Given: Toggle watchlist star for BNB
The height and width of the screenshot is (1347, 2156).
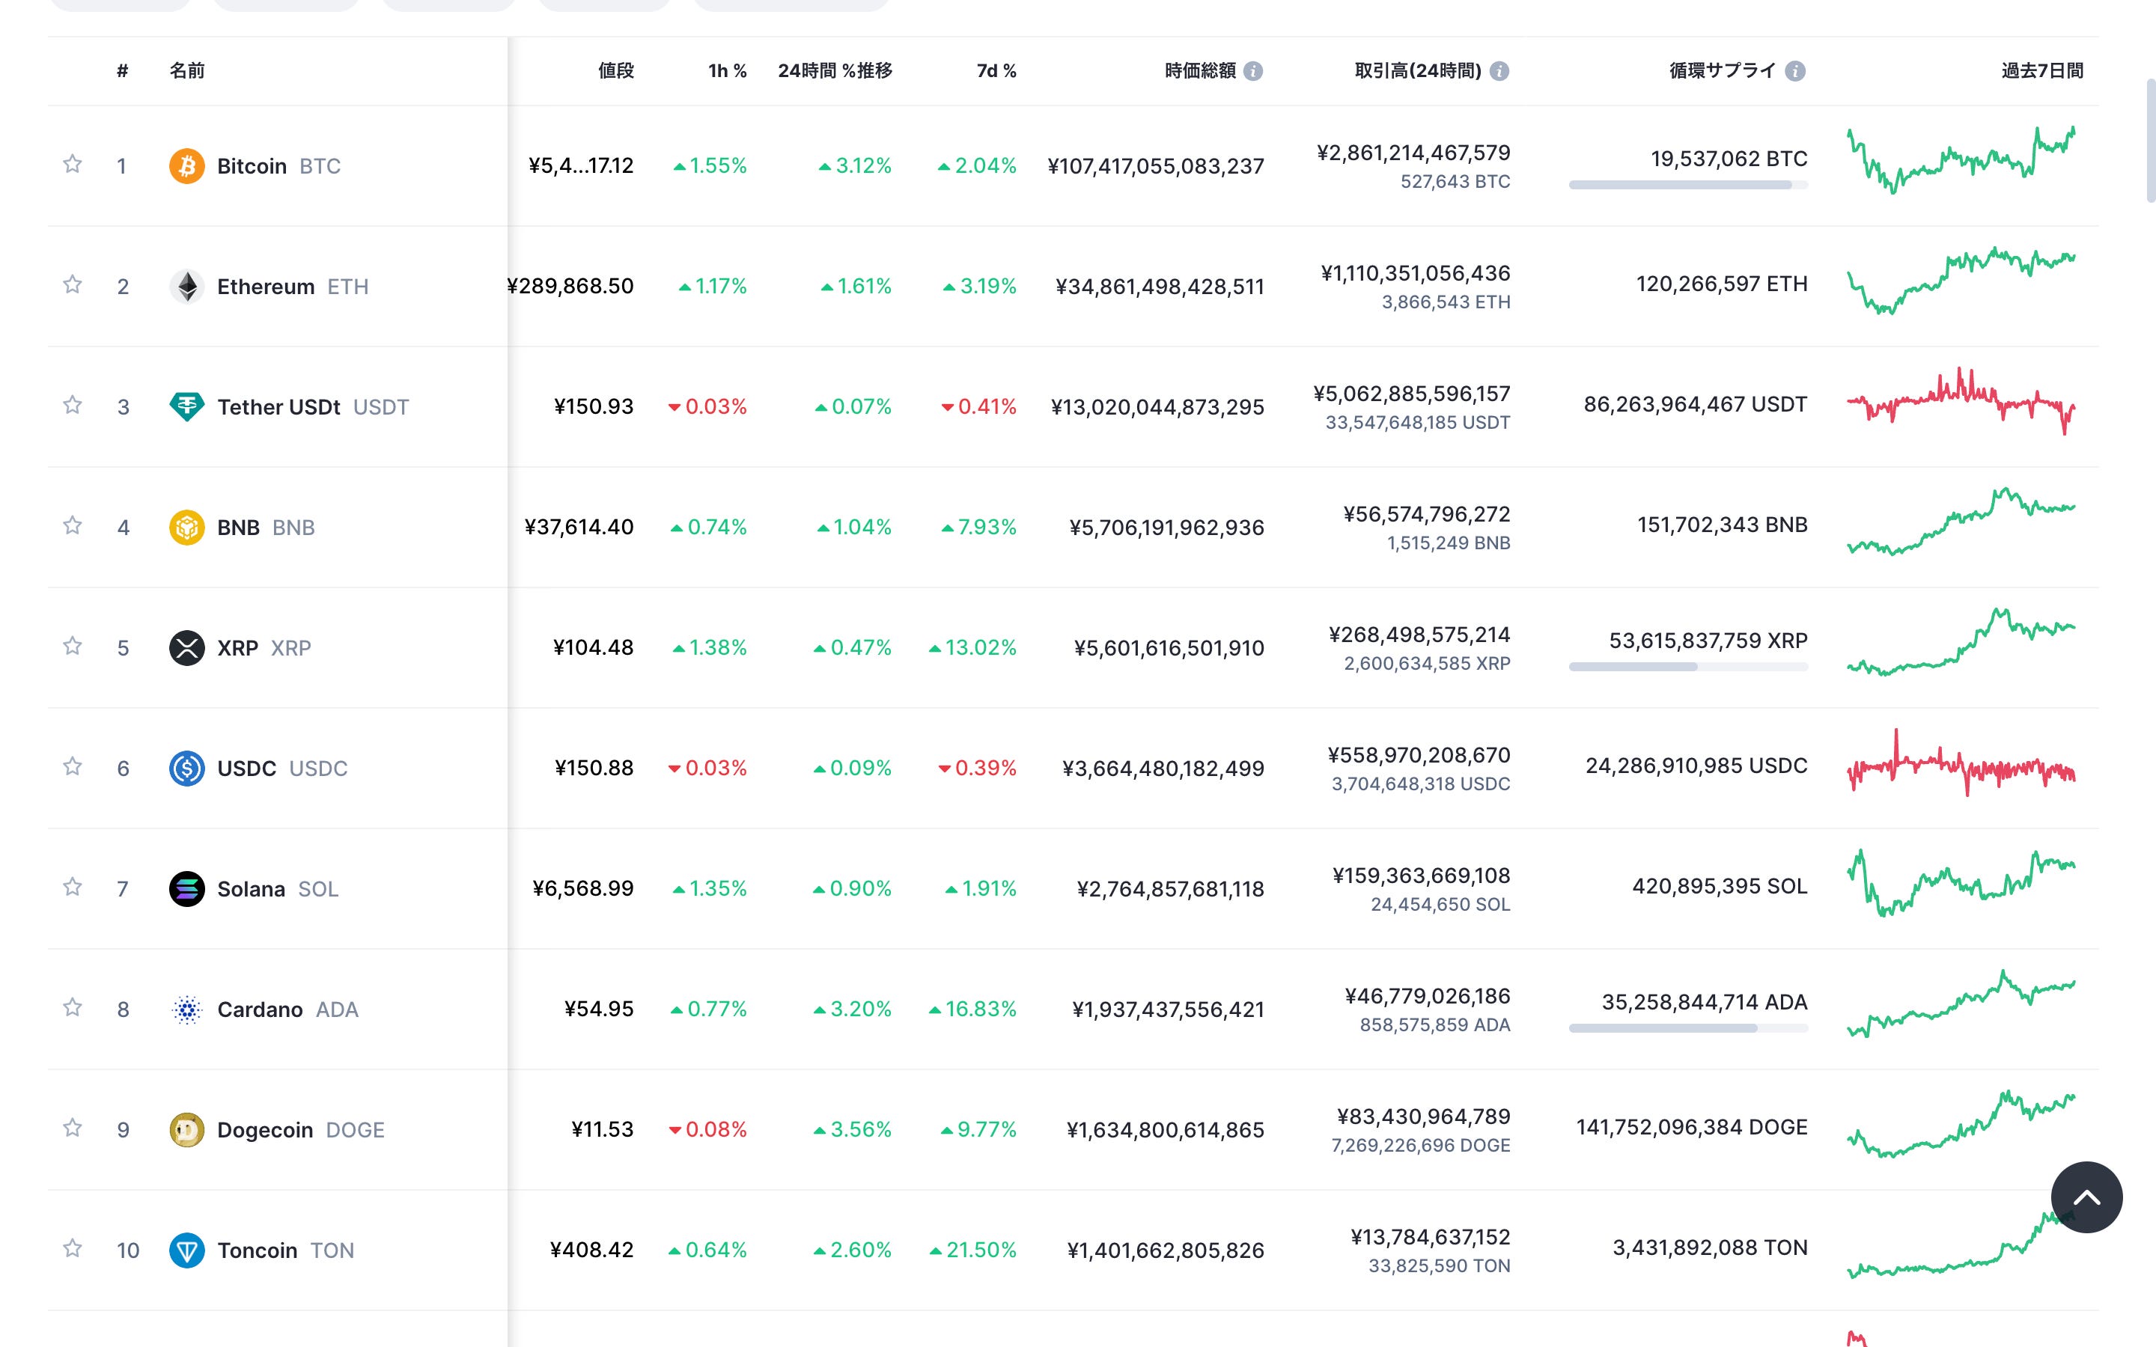Looking at the screenshot, I should [x=72, y=525].
